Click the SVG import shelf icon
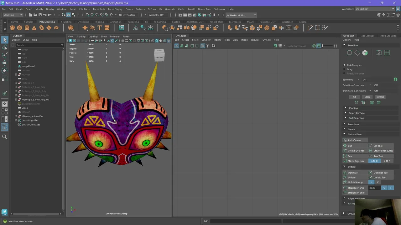 point(107,28)
